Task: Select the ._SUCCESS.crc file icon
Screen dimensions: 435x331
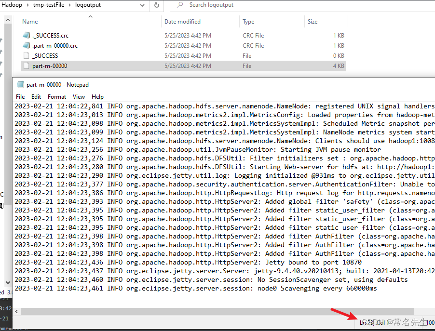Action: 27,35
